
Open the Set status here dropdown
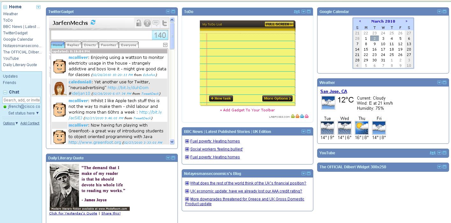click(24, 113)
